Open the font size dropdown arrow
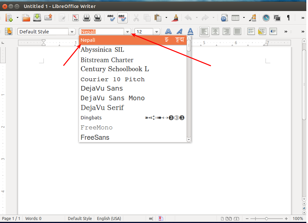The height and width of the screenshot is (223, 308). click(157, 32)
